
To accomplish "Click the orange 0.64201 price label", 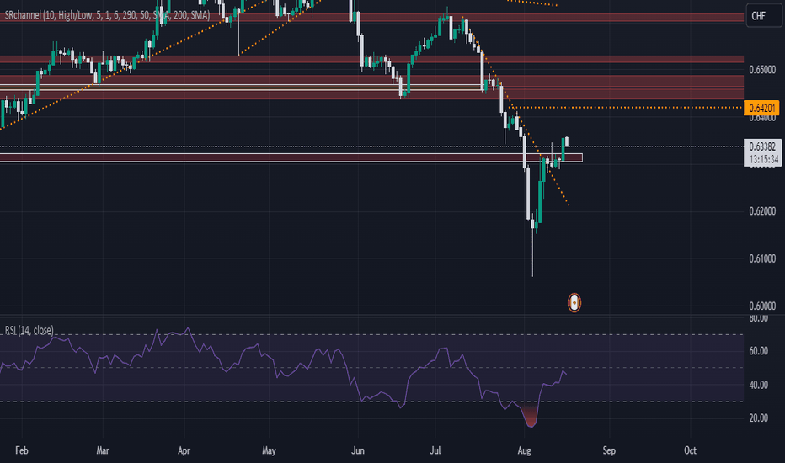I will pyautogui.click(x=762, y=108).
